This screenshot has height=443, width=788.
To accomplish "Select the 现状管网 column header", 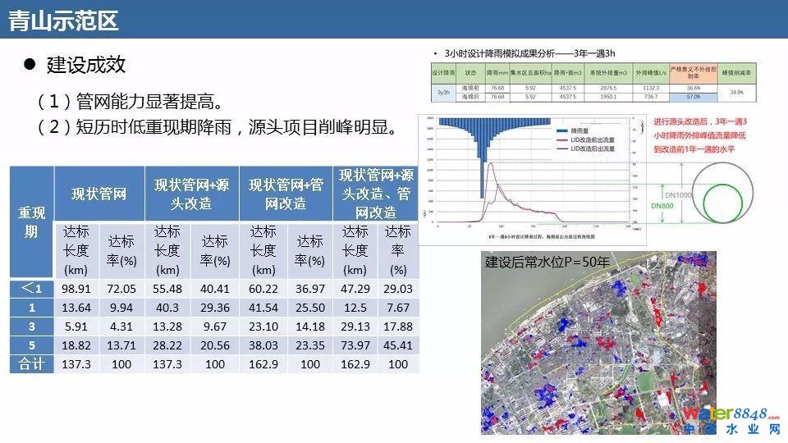I will click(x=99, y=194).
